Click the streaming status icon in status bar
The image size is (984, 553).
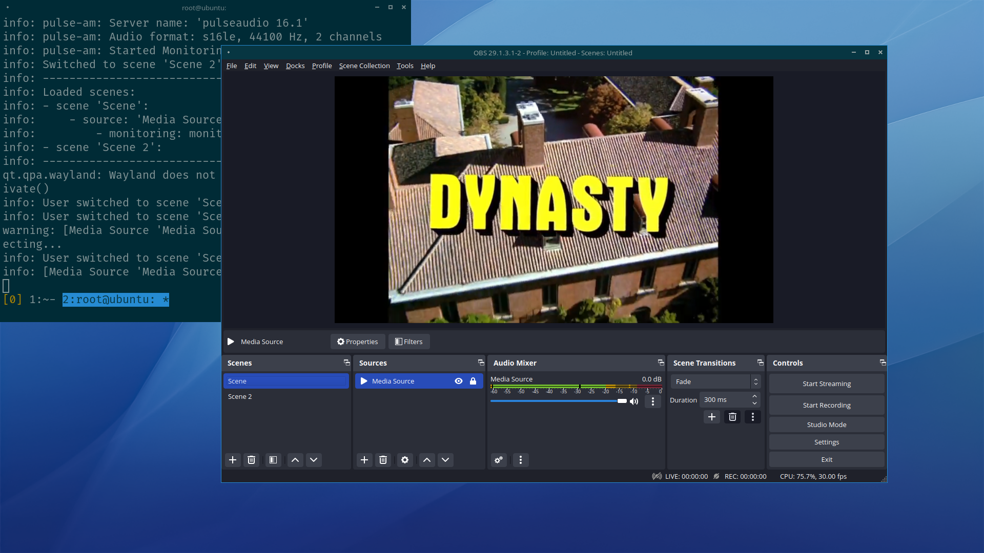coord(657,476)
